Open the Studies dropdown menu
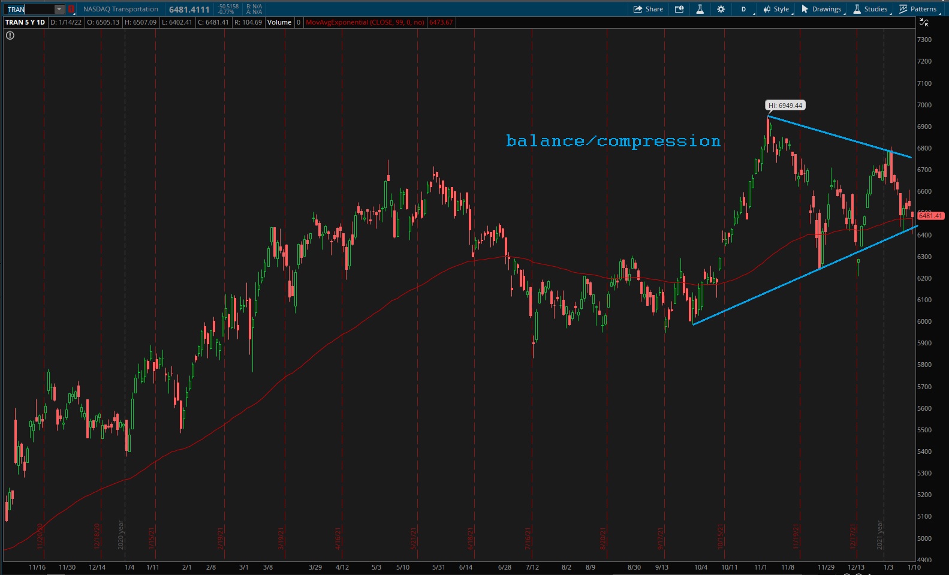This screenshot has width=949, height=575. 870,9
